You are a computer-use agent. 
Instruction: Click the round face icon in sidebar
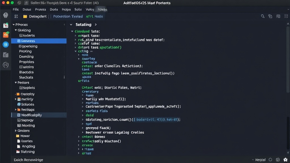tap(6, 65)
